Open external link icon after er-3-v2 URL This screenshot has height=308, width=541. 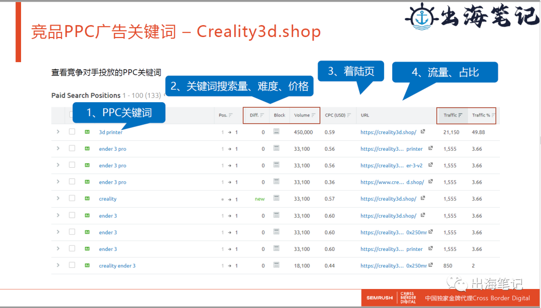click(x=430, y=165)
